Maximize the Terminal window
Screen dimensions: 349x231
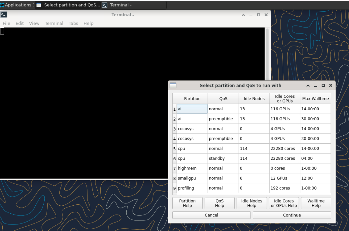[x=258, y=15]
